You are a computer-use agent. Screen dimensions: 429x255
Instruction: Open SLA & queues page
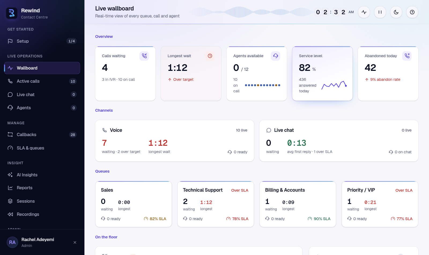click(42, 148)
